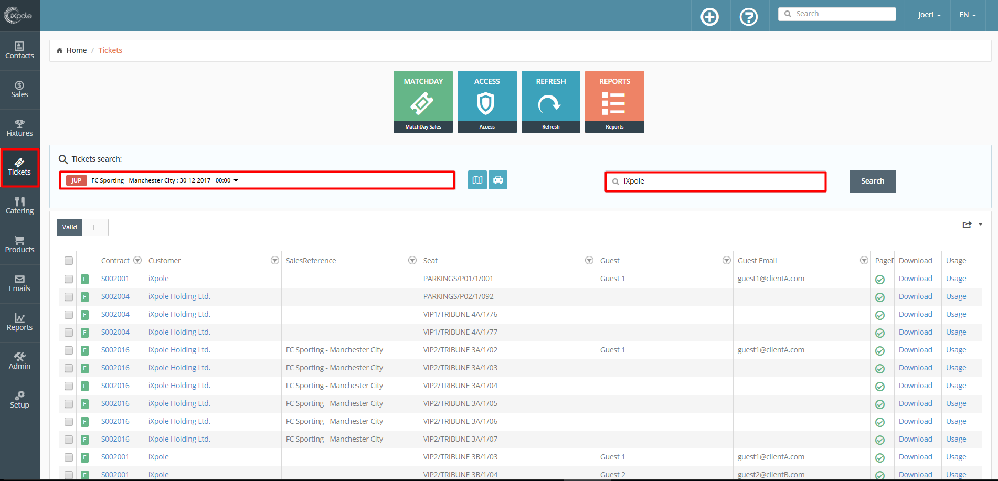This screenshot has width=998, height=481.
Task: Click the Tickets breadcrumb item
Action: tap(110, 50)
